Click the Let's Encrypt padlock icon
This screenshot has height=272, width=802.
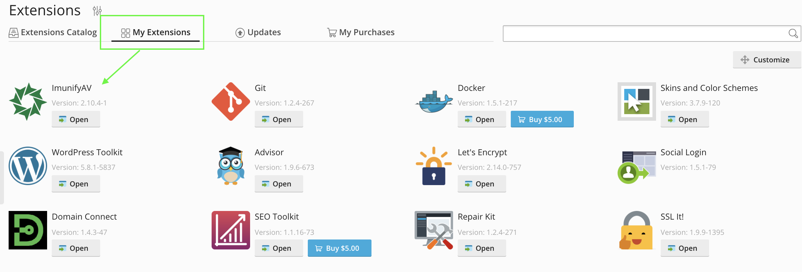pos(434,166)
